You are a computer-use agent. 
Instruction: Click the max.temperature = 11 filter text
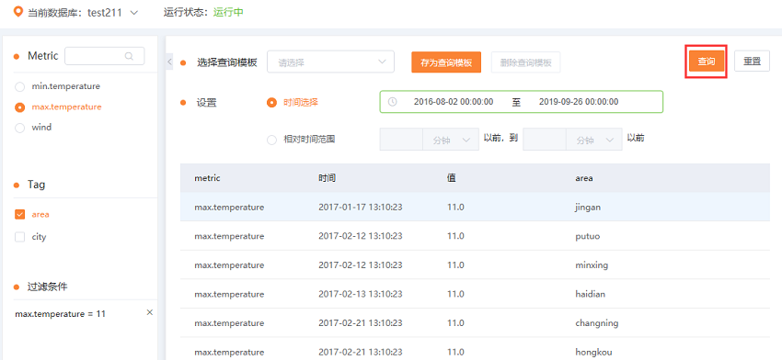(x=61, y=314)
